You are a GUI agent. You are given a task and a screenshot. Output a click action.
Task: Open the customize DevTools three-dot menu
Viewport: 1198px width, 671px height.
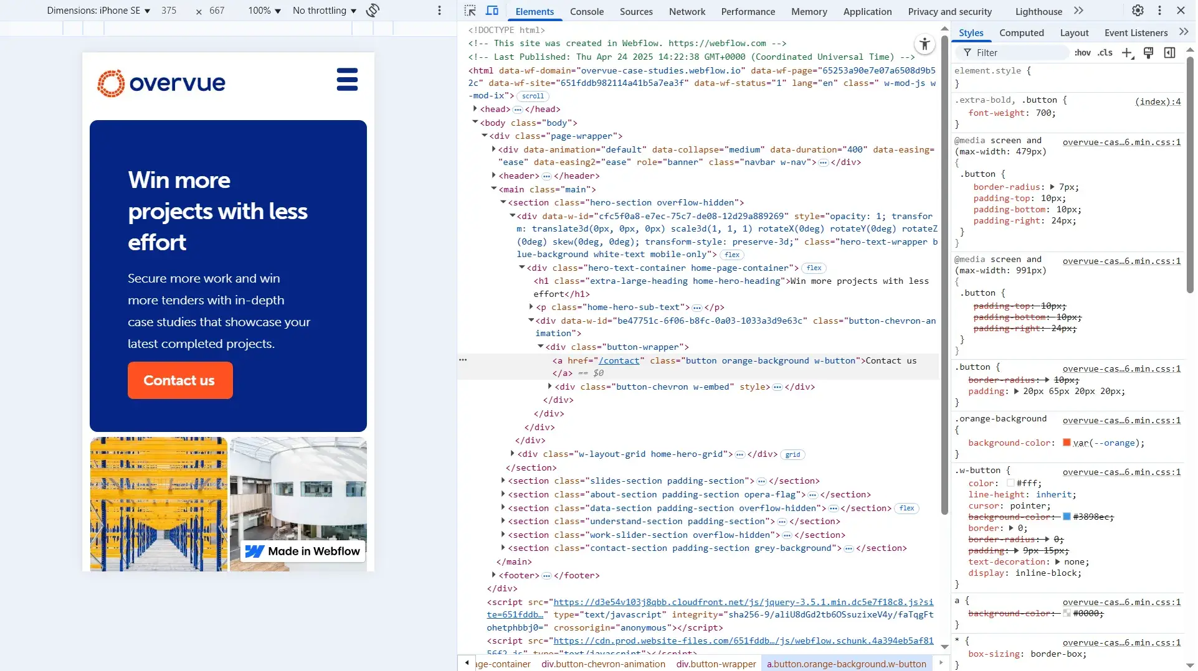click(1159, 11)
